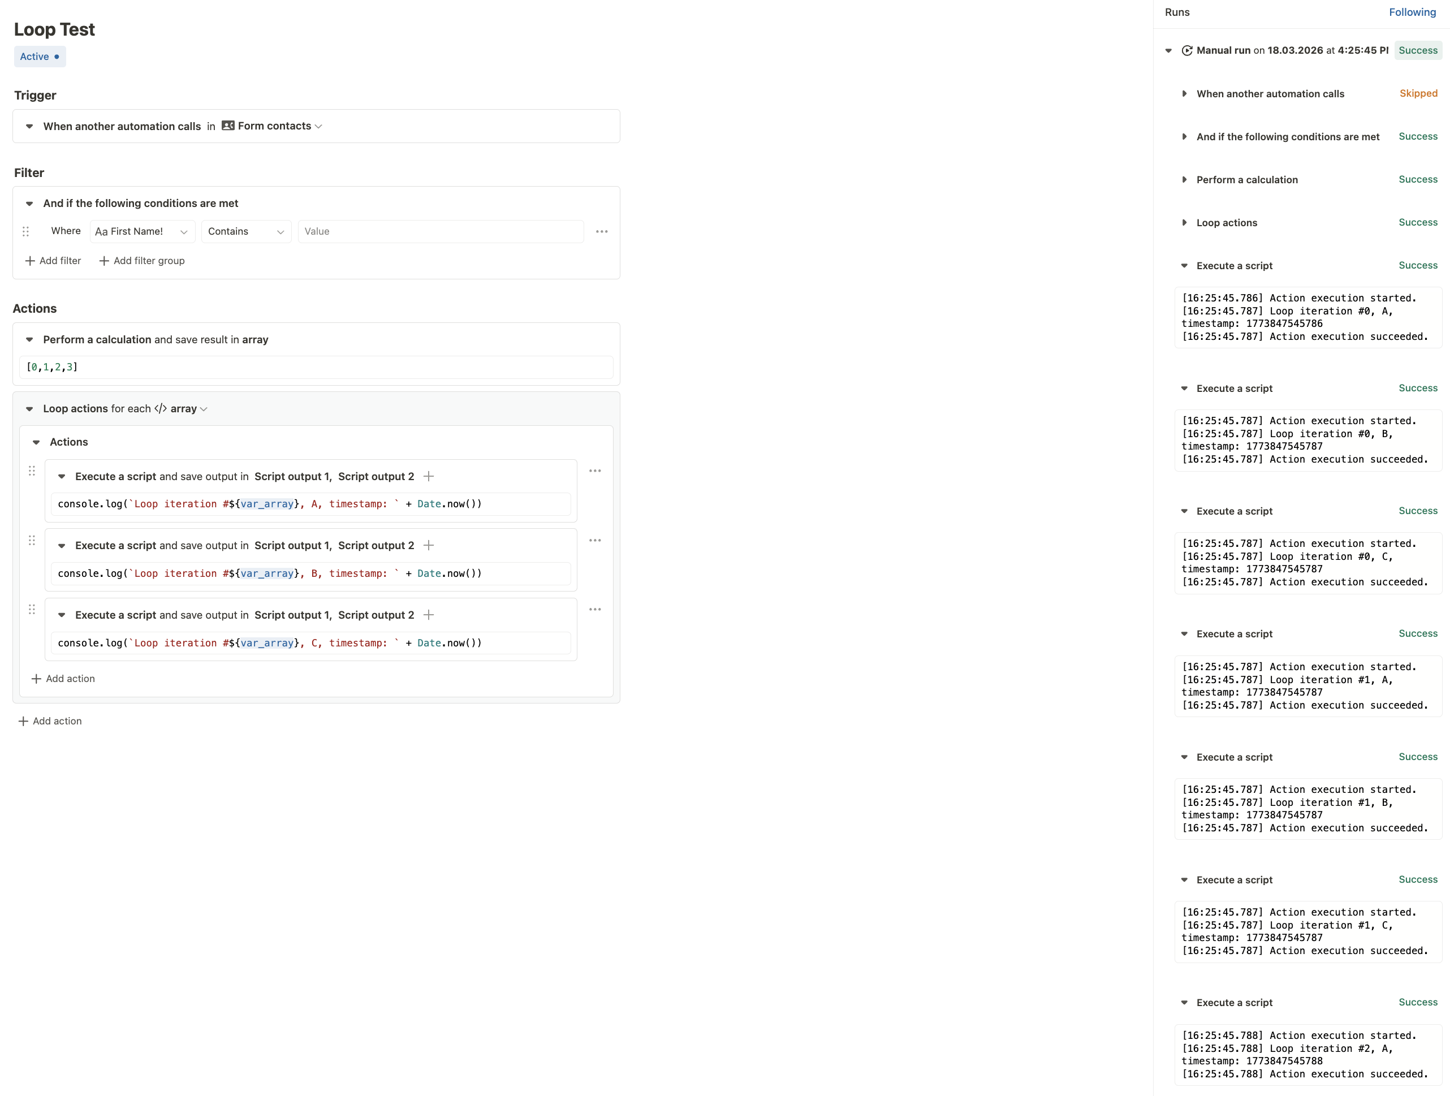Open the First Name! field dropdown
1450x1096 pixels.
tap(141, 231)
